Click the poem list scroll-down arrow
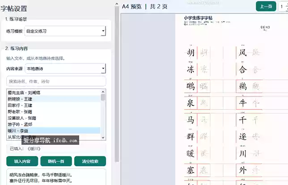Viewport: 288px width, 185px height. 103,138
